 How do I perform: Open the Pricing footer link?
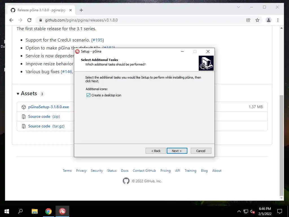click(165, 170)
